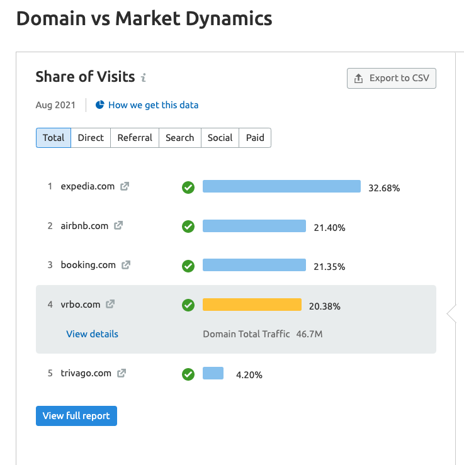Screen dimensions: 464x465
Task: Open trivago.com external link icon
Action: pos(122,373)
